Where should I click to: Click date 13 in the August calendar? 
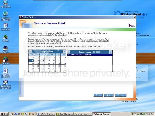(31, 63)
